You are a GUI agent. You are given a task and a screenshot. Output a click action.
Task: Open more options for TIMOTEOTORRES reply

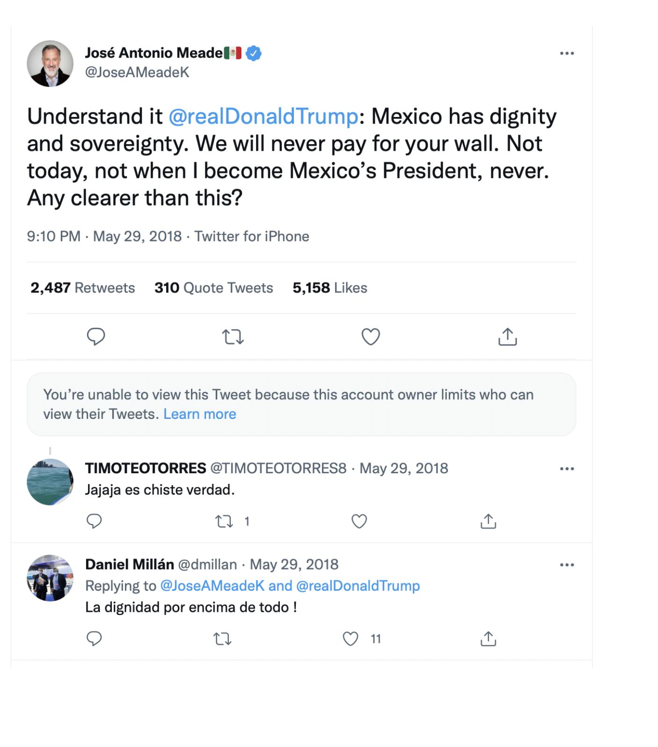point(567,469)
